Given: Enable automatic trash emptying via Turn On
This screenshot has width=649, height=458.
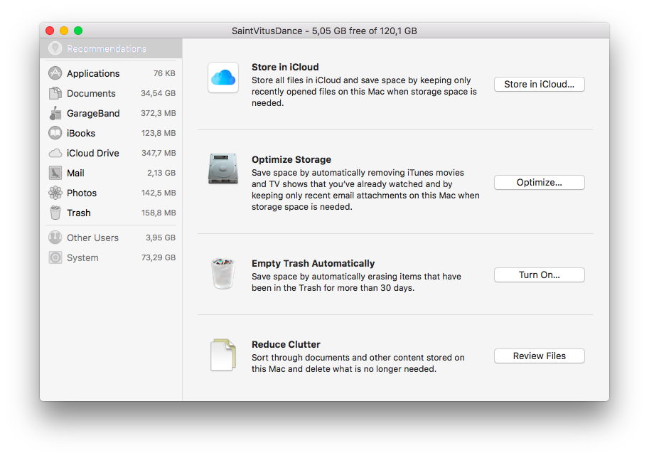Looking at the screenshot, I should pyautogui.click(x=539, y=275).
